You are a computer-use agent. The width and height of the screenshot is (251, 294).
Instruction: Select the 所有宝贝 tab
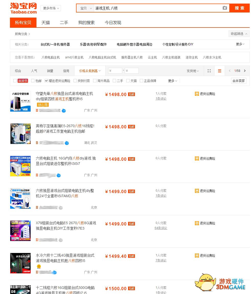click(x=23, y=23)
